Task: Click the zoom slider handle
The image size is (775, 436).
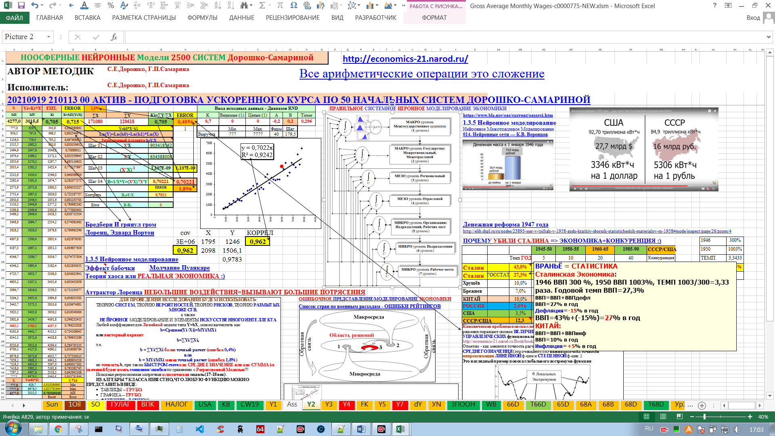Action: tap(705, 417)
